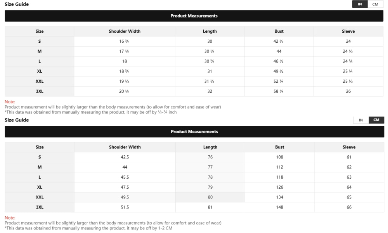Viewport: 388px width, 233px height.
Task: Click the 58 ¼ bust measurement cell
Action: (x=279, y=91)
